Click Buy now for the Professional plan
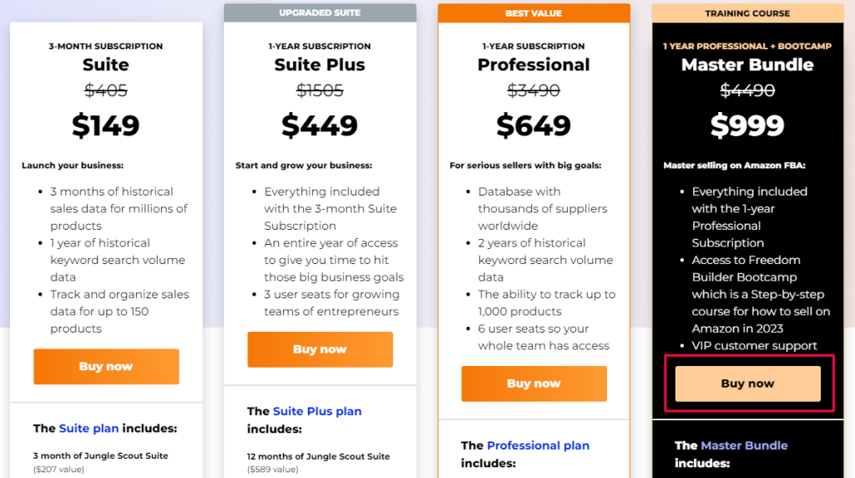The image size is (855, 478). pos(534,384)
